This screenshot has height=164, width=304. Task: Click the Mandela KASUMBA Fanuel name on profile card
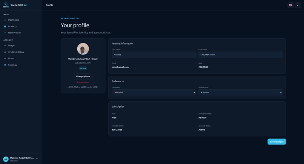(83, 59)
